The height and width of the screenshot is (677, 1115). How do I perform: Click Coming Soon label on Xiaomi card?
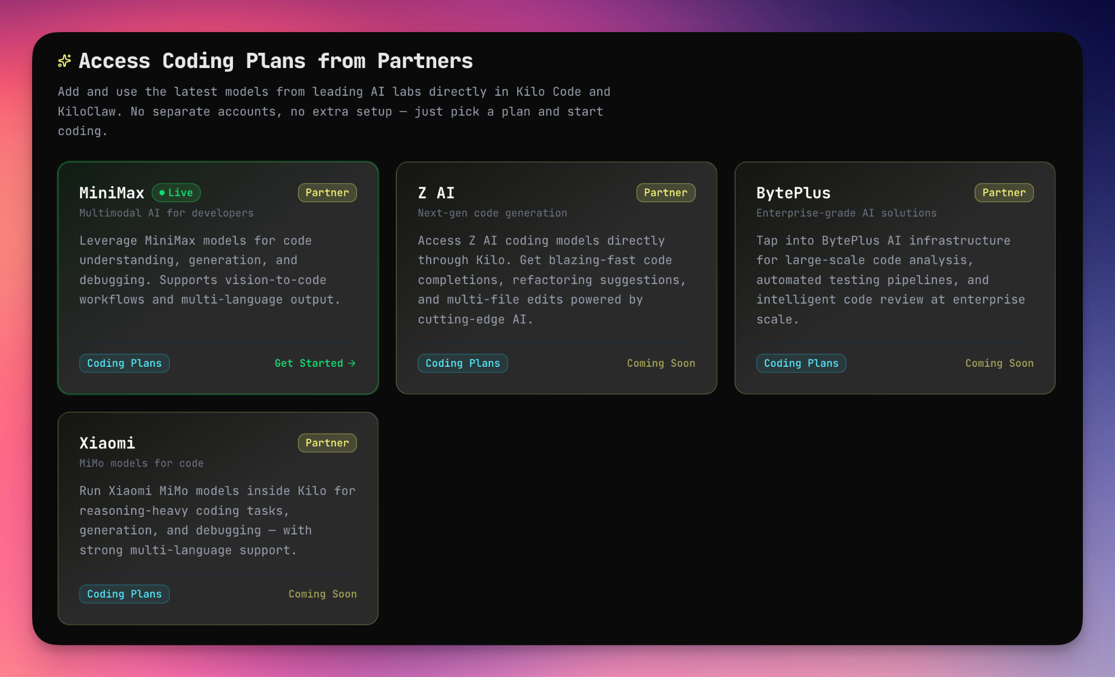point(323,594)
